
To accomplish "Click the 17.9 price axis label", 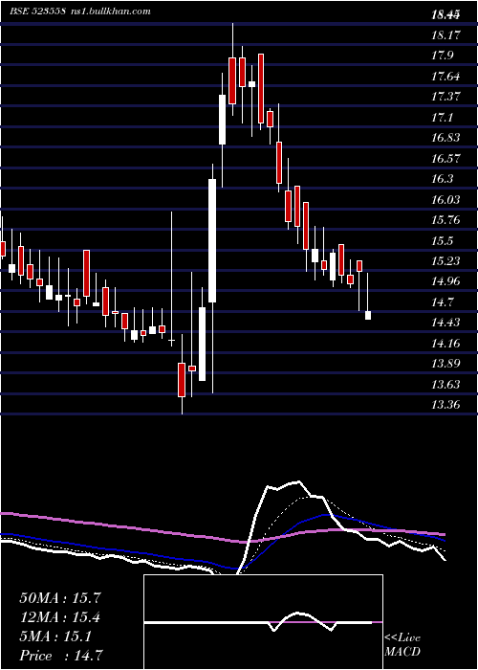I will [x=443, y=56].
